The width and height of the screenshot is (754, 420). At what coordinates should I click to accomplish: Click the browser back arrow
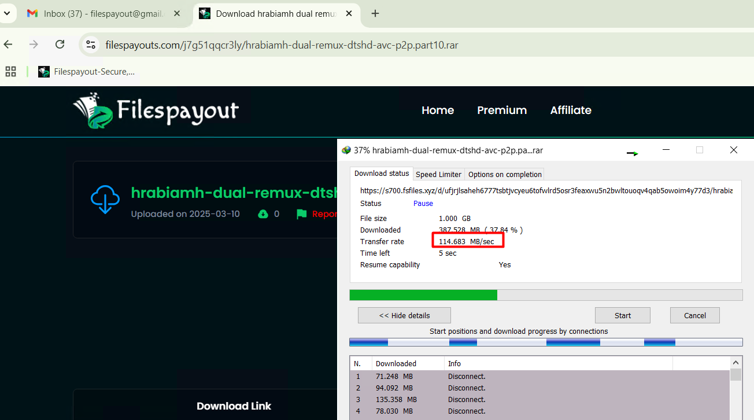click(8, 45)
